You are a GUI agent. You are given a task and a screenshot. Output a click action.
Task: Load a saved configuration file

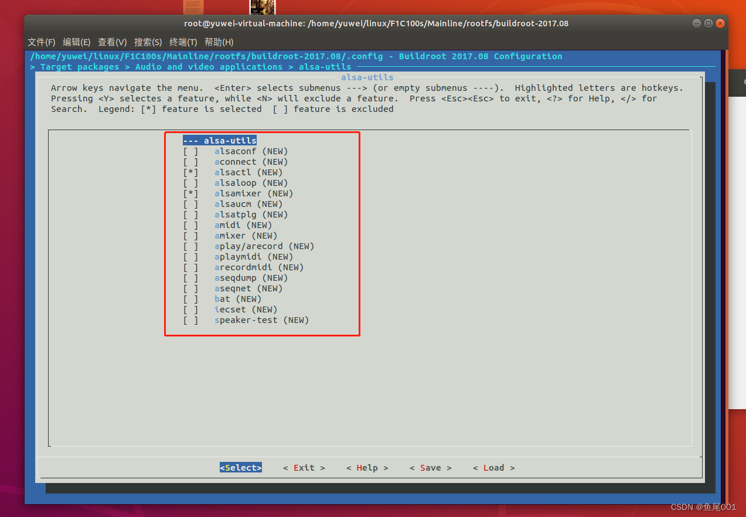point(493,467)
